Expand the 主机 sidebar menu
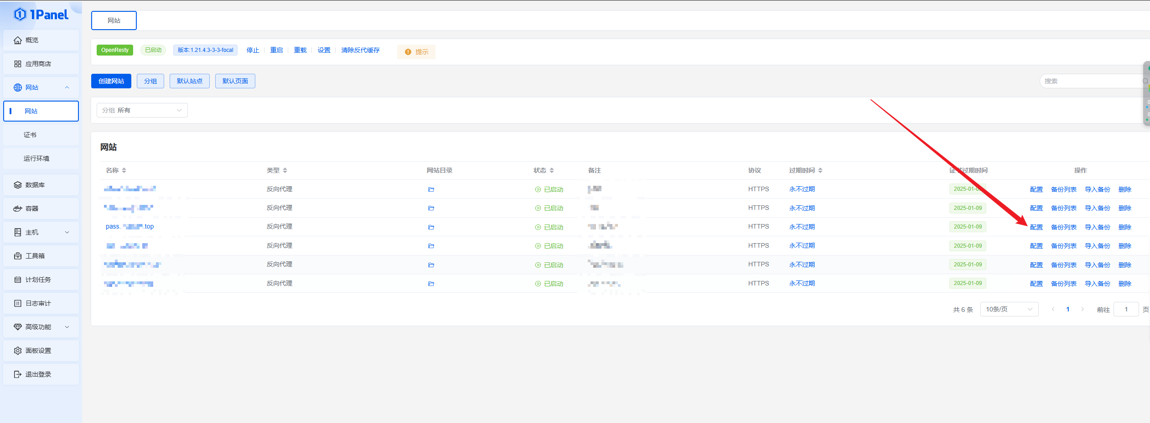Image resolution: width=1150 pixels, height=423 pixels. (x=41, y=232)
